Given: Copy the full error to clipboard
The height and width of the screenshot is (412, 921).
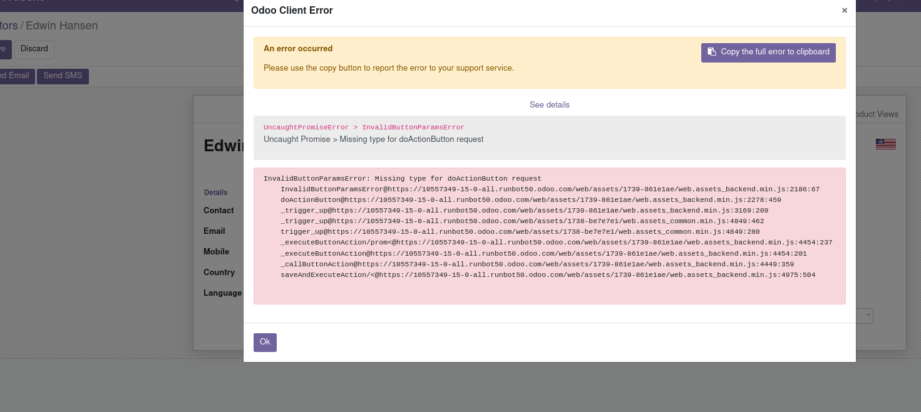Looking at the screenshot, I should [768, 53].
